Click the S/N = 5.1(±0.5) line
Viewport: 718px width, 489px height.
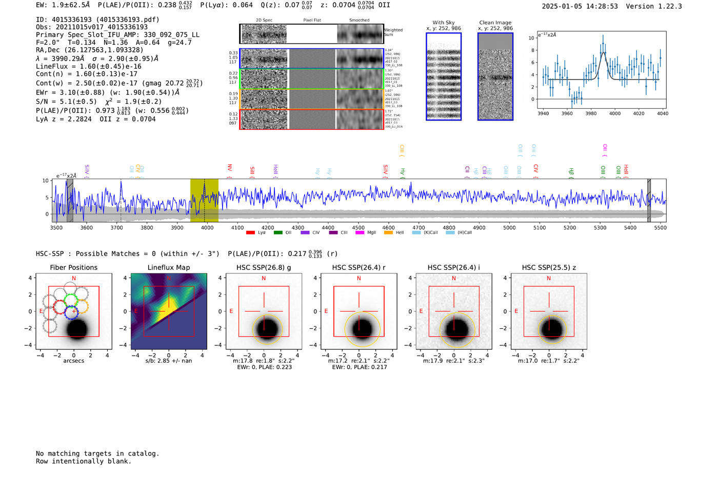[67, 101]
